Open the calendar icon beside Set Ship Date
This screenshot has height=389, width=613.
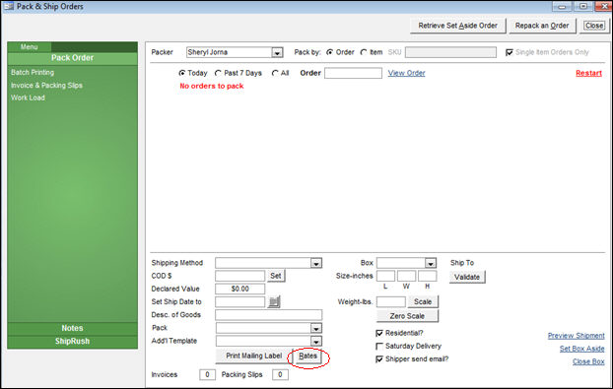(274, 301)
